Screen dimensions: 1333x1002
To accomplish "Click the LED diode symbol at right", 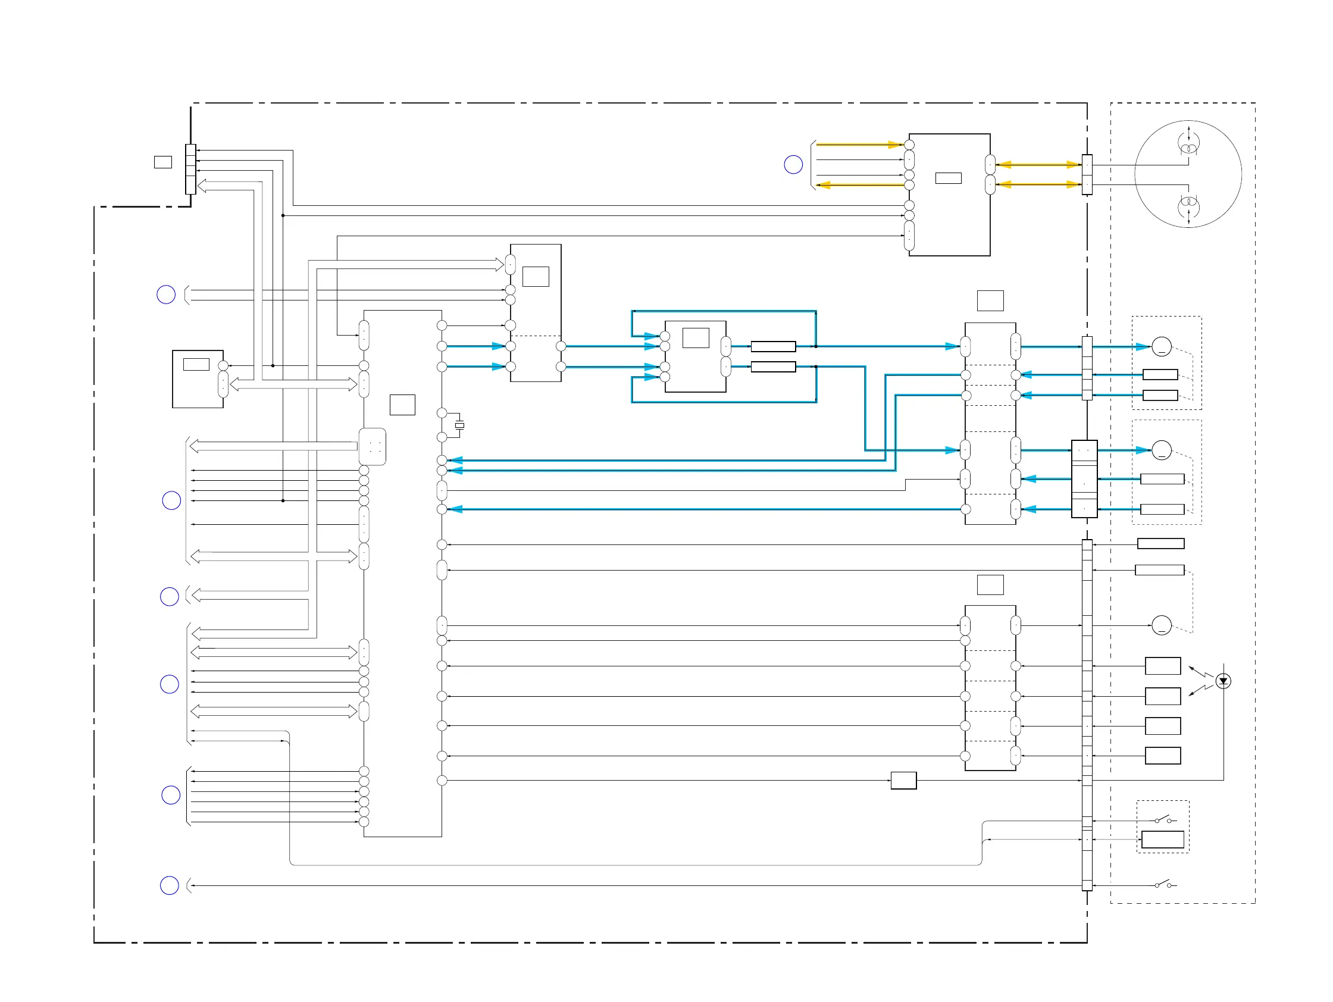I will tap(1223, 681).
